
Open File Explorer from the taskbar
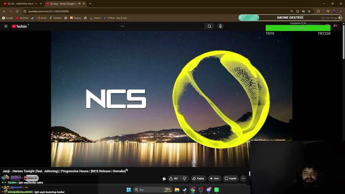pyautogui.click(x=177, y=190)
